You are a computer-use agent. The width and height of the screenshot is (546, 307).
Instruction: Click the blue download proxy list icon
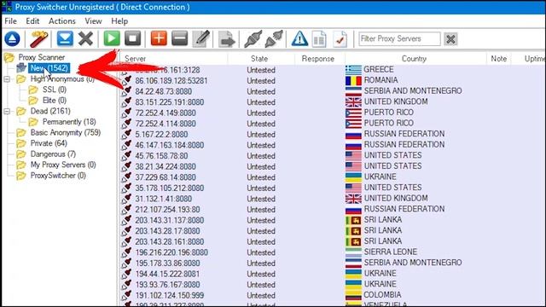point(65,38)
